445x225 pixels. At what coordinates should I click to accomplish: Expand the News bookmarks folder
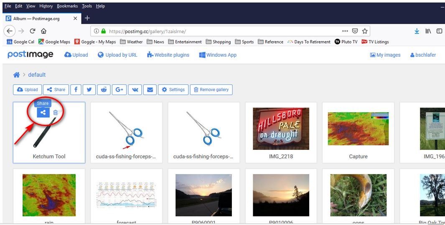(x=155, y=42)
